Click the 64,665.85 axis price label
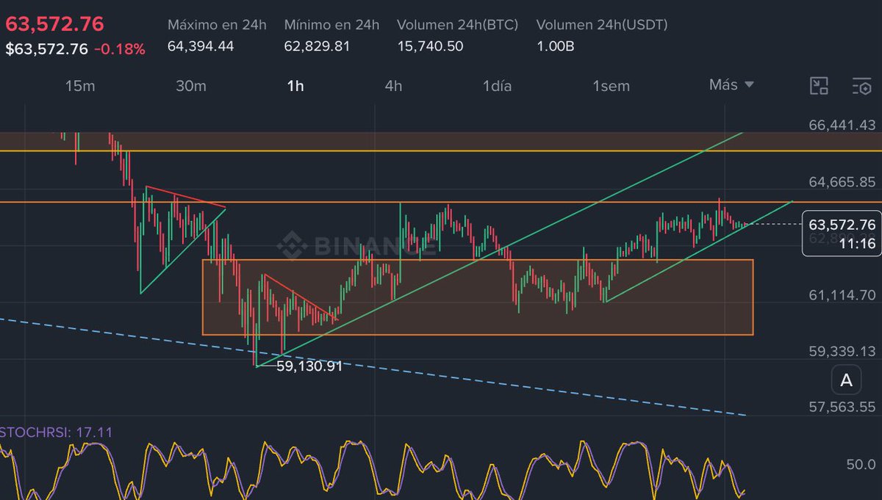Viewport: 882px width, 500px height. pos(842,181)
